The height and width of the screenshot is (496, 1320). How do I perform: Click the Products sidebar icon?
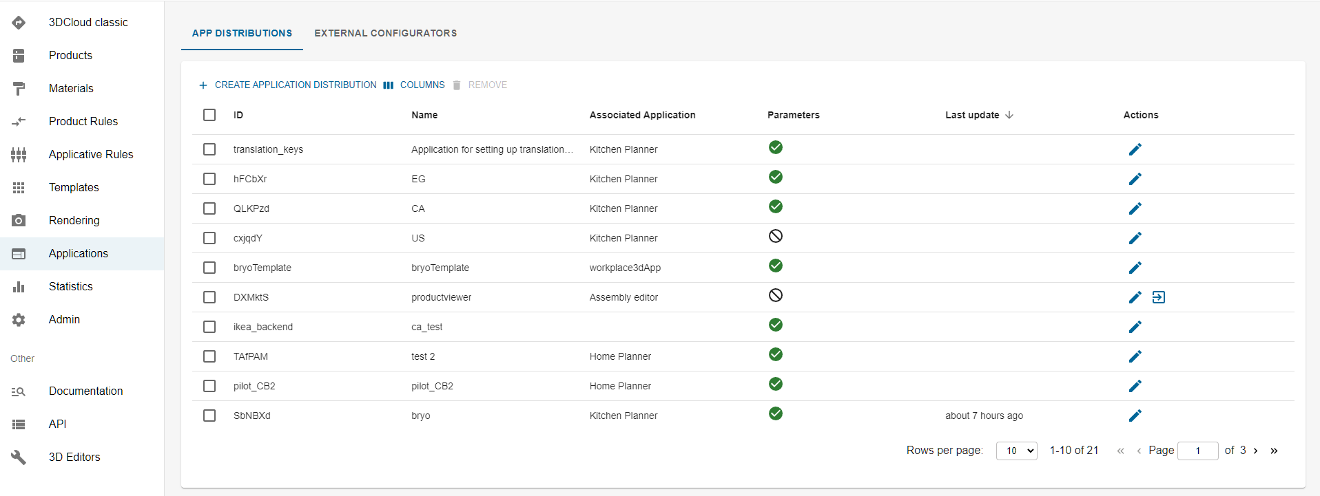tap(19, 56)
